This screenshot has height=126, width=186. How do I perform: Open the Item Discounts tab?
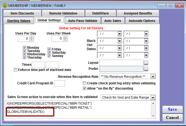click(22, 13)
